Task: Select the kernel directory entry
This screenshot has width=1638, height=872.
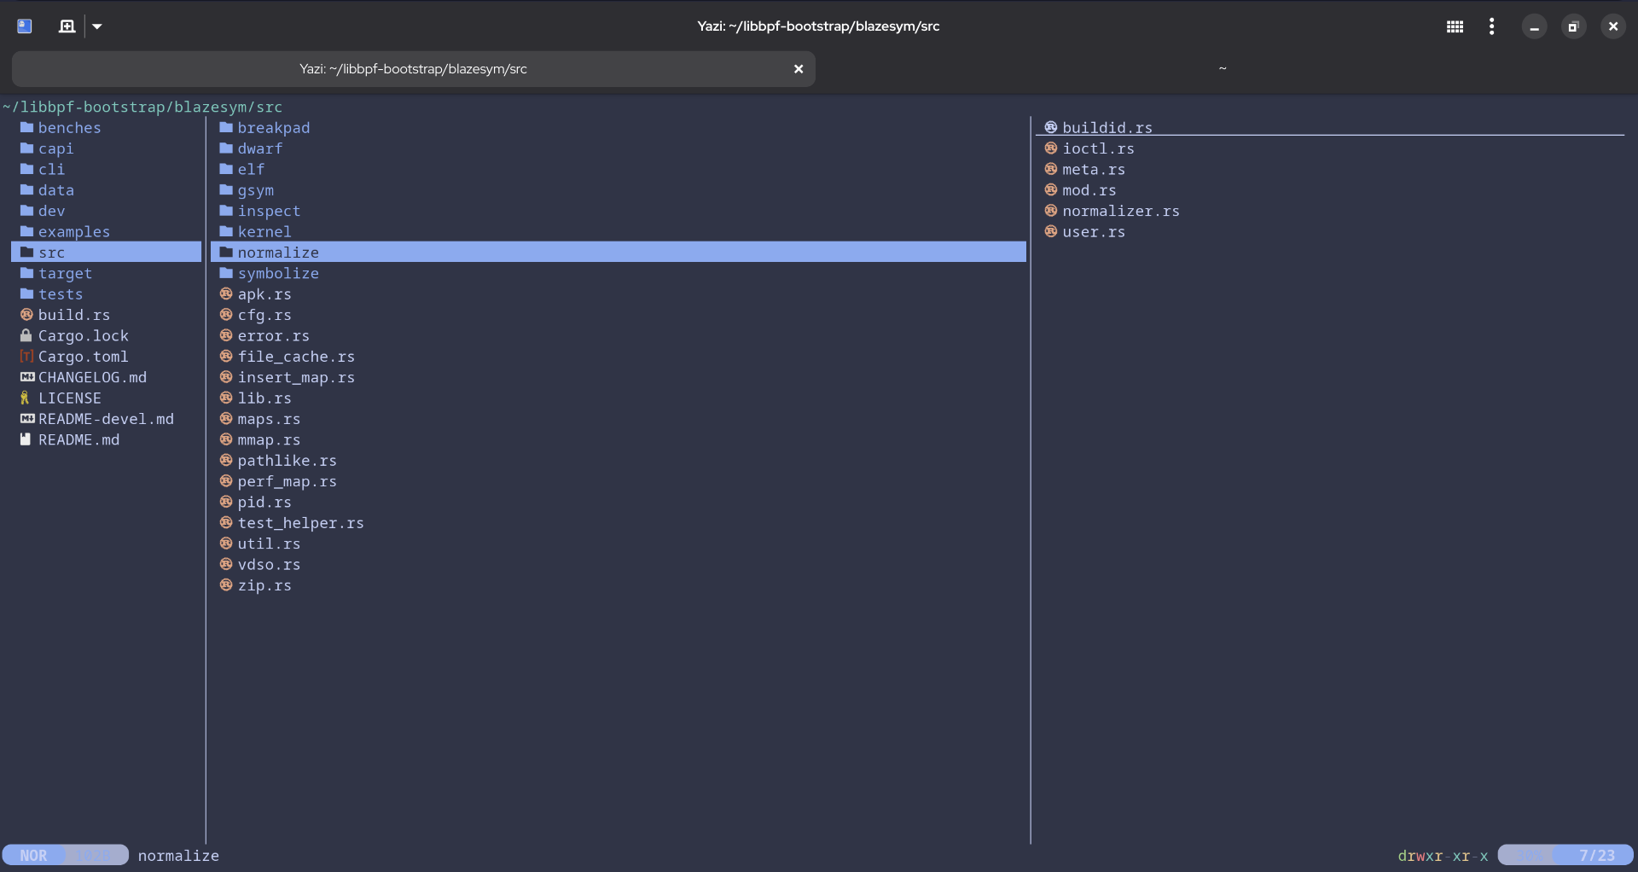Action: coord(264,232)
